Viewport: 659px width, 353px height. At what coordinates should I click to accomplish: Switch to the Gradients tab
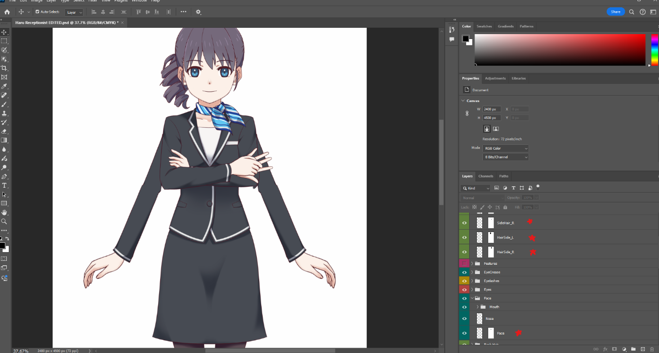pos(506,26)
